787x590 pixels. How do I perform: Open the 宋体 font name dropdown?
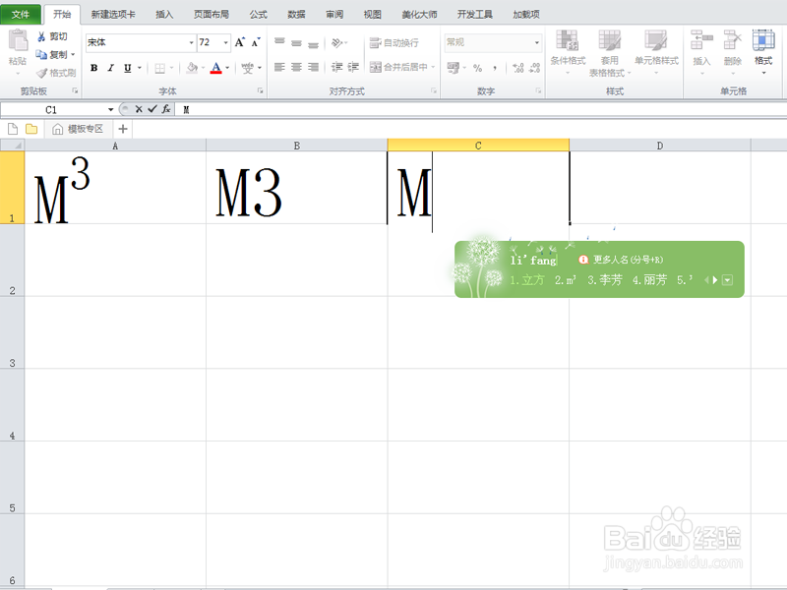[191, 42]
